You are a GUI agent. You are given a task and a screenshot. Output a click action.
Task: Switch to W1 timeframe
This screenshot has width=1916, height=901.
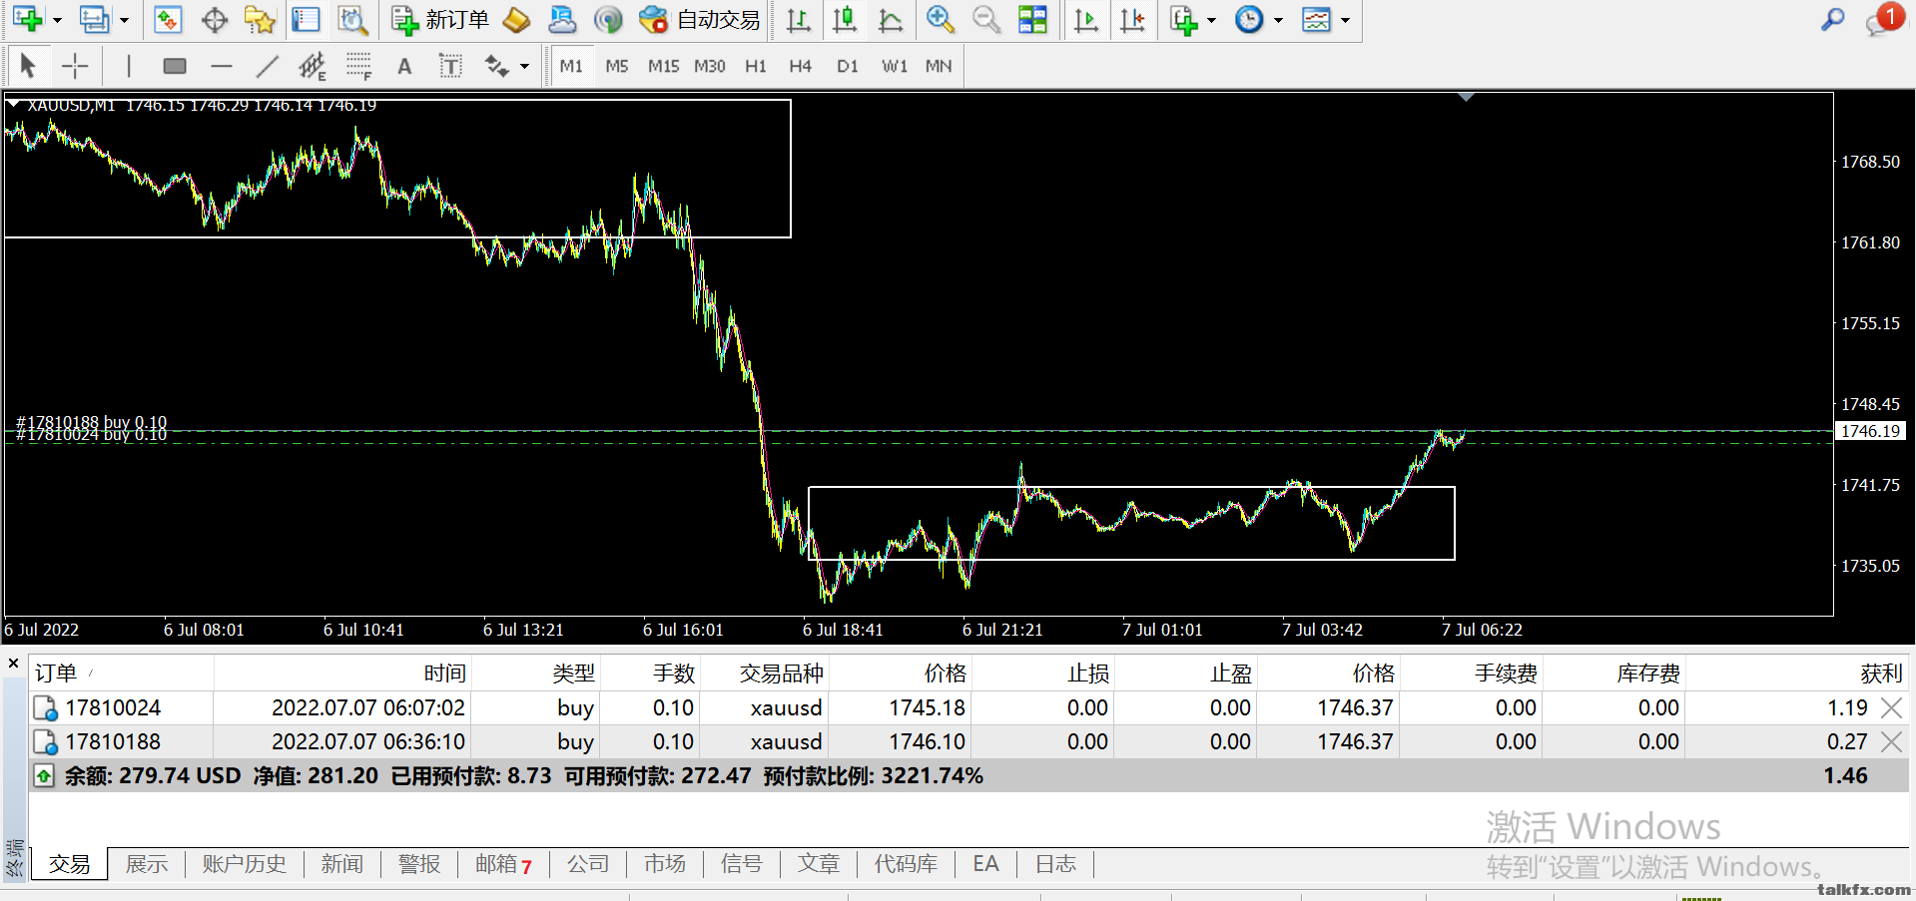[x=895, y=66]
